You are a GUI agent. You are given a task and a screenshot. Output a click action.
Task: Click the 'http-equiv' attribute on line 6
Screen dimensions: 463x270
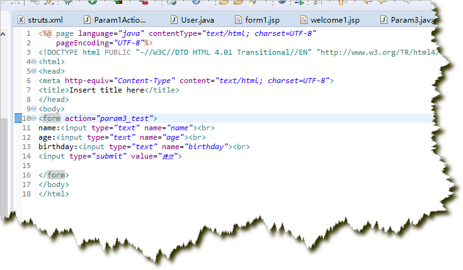[87, 81]
